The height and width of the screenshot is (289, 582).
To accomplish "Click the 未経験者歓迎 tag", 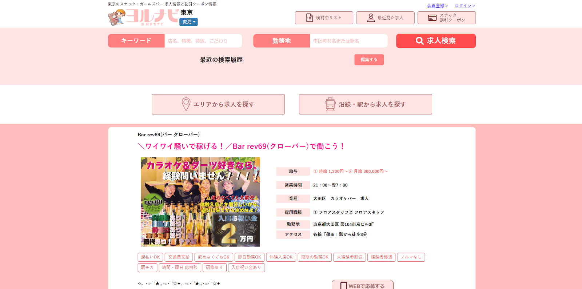I will click(x=350, y=257).
